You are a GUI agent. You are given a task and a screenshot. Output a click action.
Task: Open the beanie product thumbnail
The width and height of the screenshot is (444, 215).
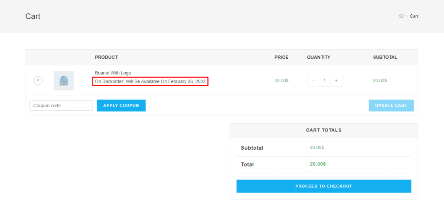[x=64, y=80]
